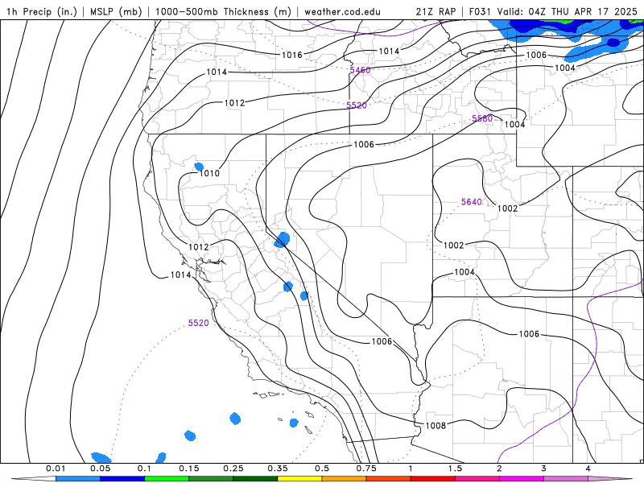Click the 1002 label next to 5640
The height and width of the screenshot is (483, 644).
tap(508, 208)
